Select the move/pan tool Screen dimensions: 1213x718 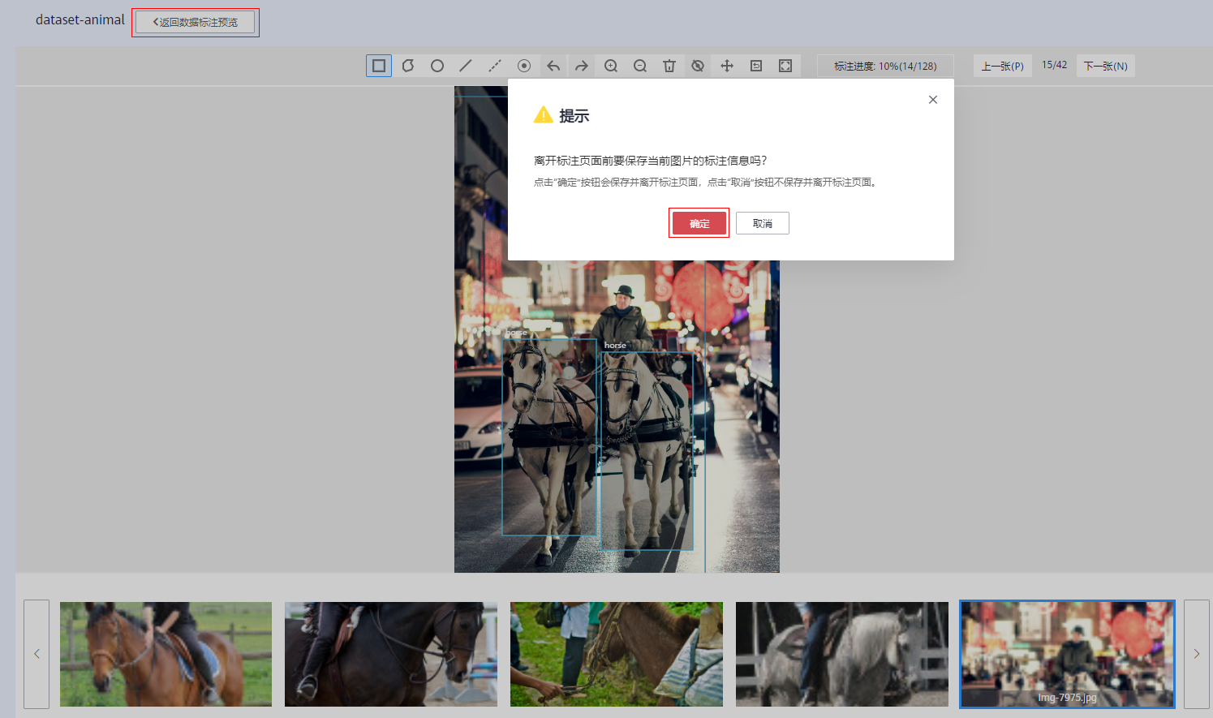tap(727, 66)
